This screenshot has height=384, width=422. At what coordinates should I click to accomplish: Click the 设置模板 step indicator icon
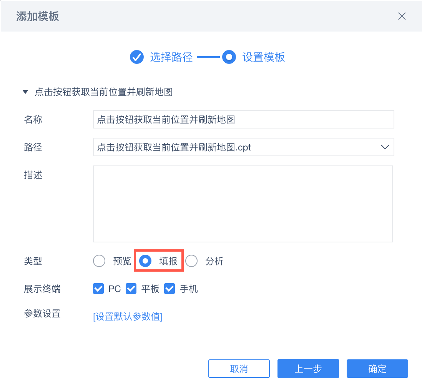point(229,57)
